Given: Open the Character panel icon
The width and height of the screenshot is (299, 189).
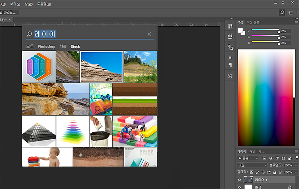Looking at the screenshot, I should point(230,58).
